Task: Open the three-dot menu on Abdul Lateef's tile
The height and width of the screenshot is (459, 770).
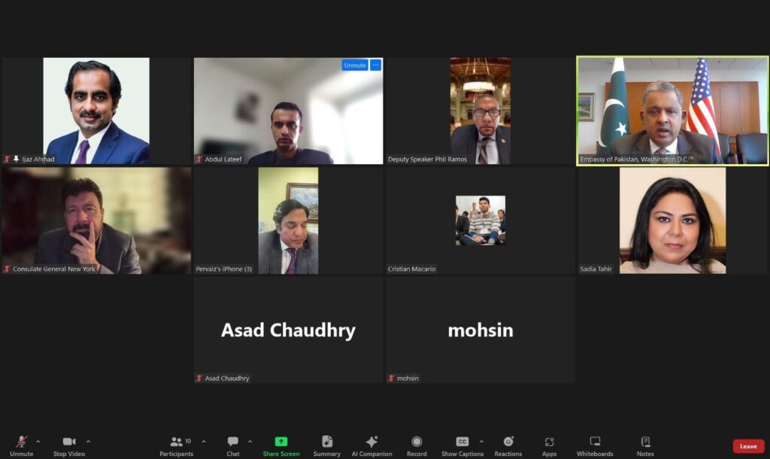Action: point(376,65)
